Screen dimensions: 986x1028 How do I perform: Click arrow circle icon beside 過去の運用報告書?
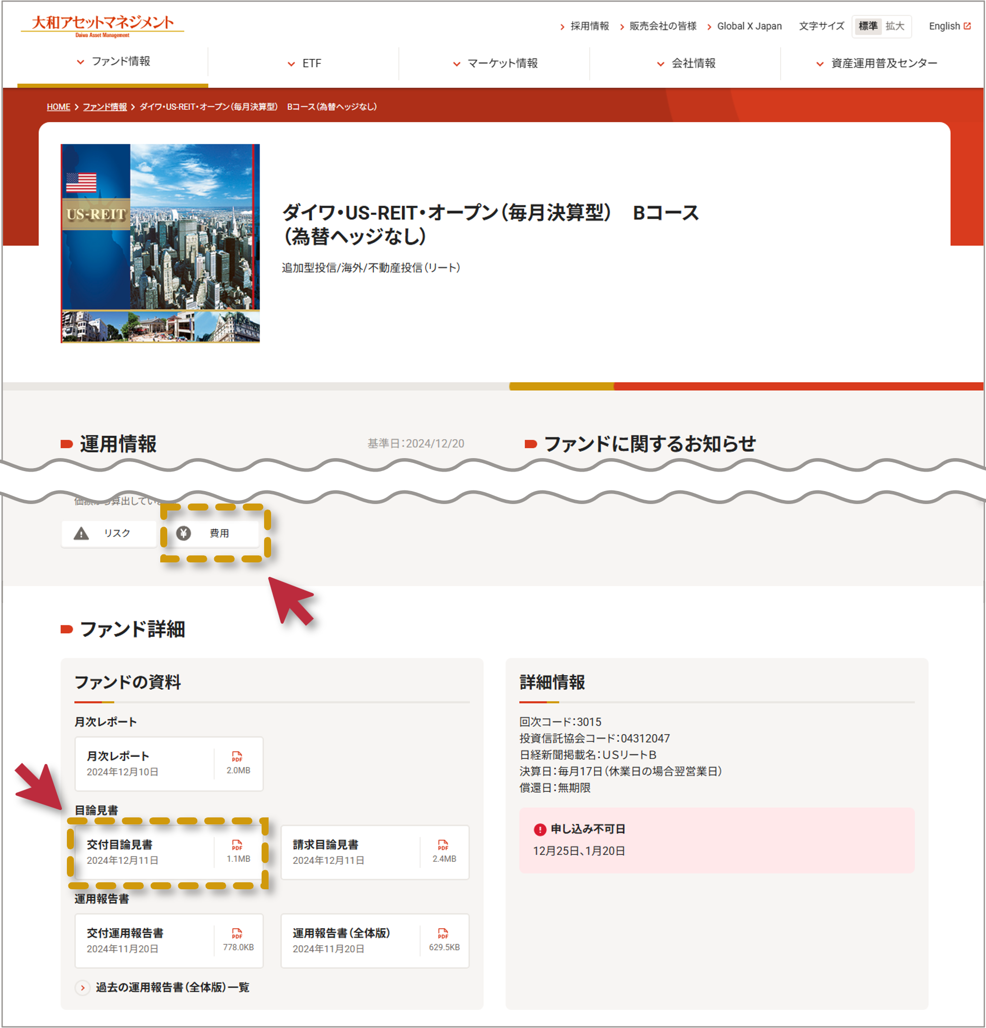(x=82, y=988)
